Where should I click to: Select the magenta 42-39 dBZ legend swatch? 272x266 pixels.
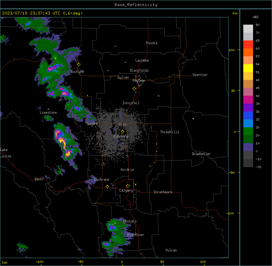tap(248, 100)
